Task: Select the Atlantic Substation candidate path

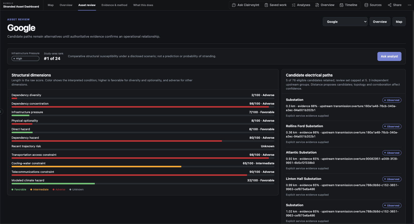Action: point(344,160)
